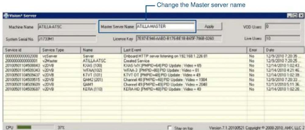Screen dimensions: 305x130
Task: Click the Machine Name field ATILLA-ATSC
Action: (67, 27)
